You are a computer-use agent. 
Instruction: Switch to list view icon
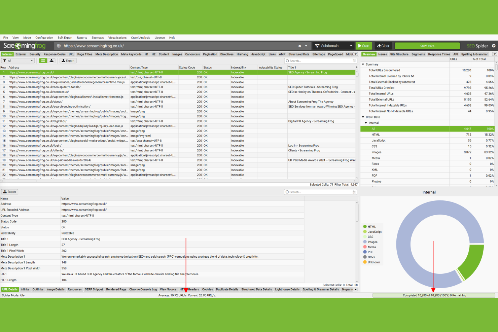tap(43, 61)
